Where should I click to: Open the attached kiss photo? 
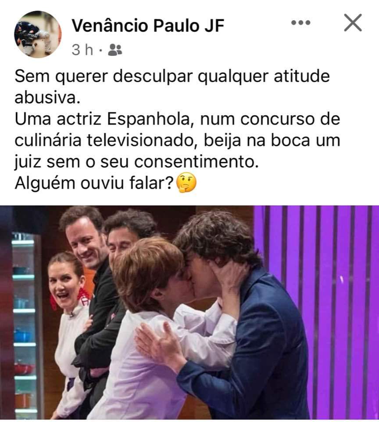pyautogui.click(x=189, y=312)
